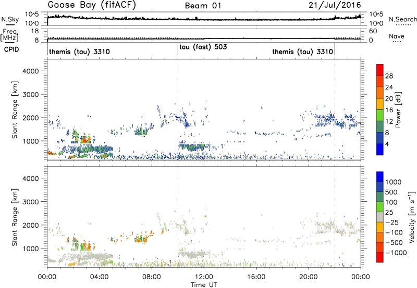Click the bright blue top velocity color segment
This screenshot has height=288, width=417.
pos(380,177)
